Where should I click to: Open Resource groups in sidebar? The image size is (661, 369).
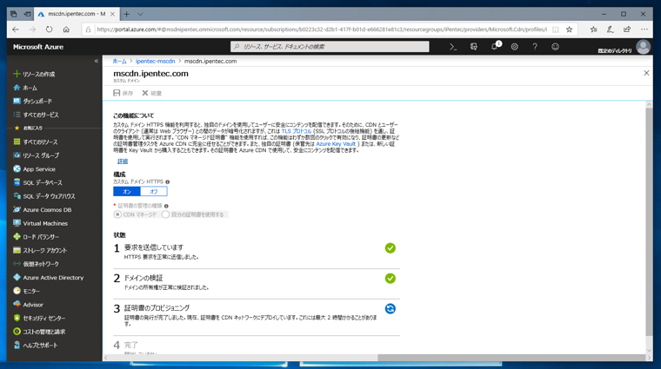(x=37, y=155)
